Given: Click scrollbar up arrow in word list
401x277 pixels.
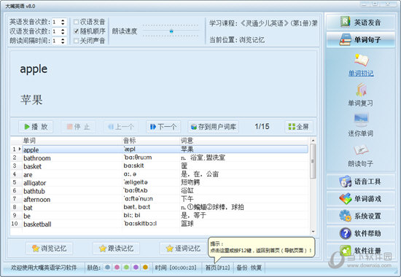Looking at the screenshot, I should (x=313, y=141).
